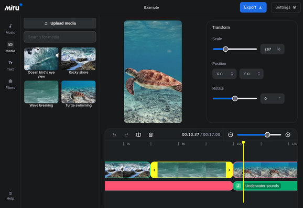Click the X position stepper arrows

pos(232,74)
